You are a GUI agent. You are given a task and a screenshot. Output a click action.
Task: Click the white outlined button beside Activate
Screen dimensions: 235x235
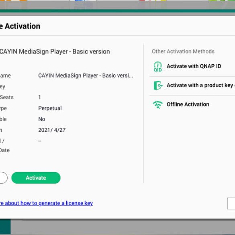coord(4,178)
